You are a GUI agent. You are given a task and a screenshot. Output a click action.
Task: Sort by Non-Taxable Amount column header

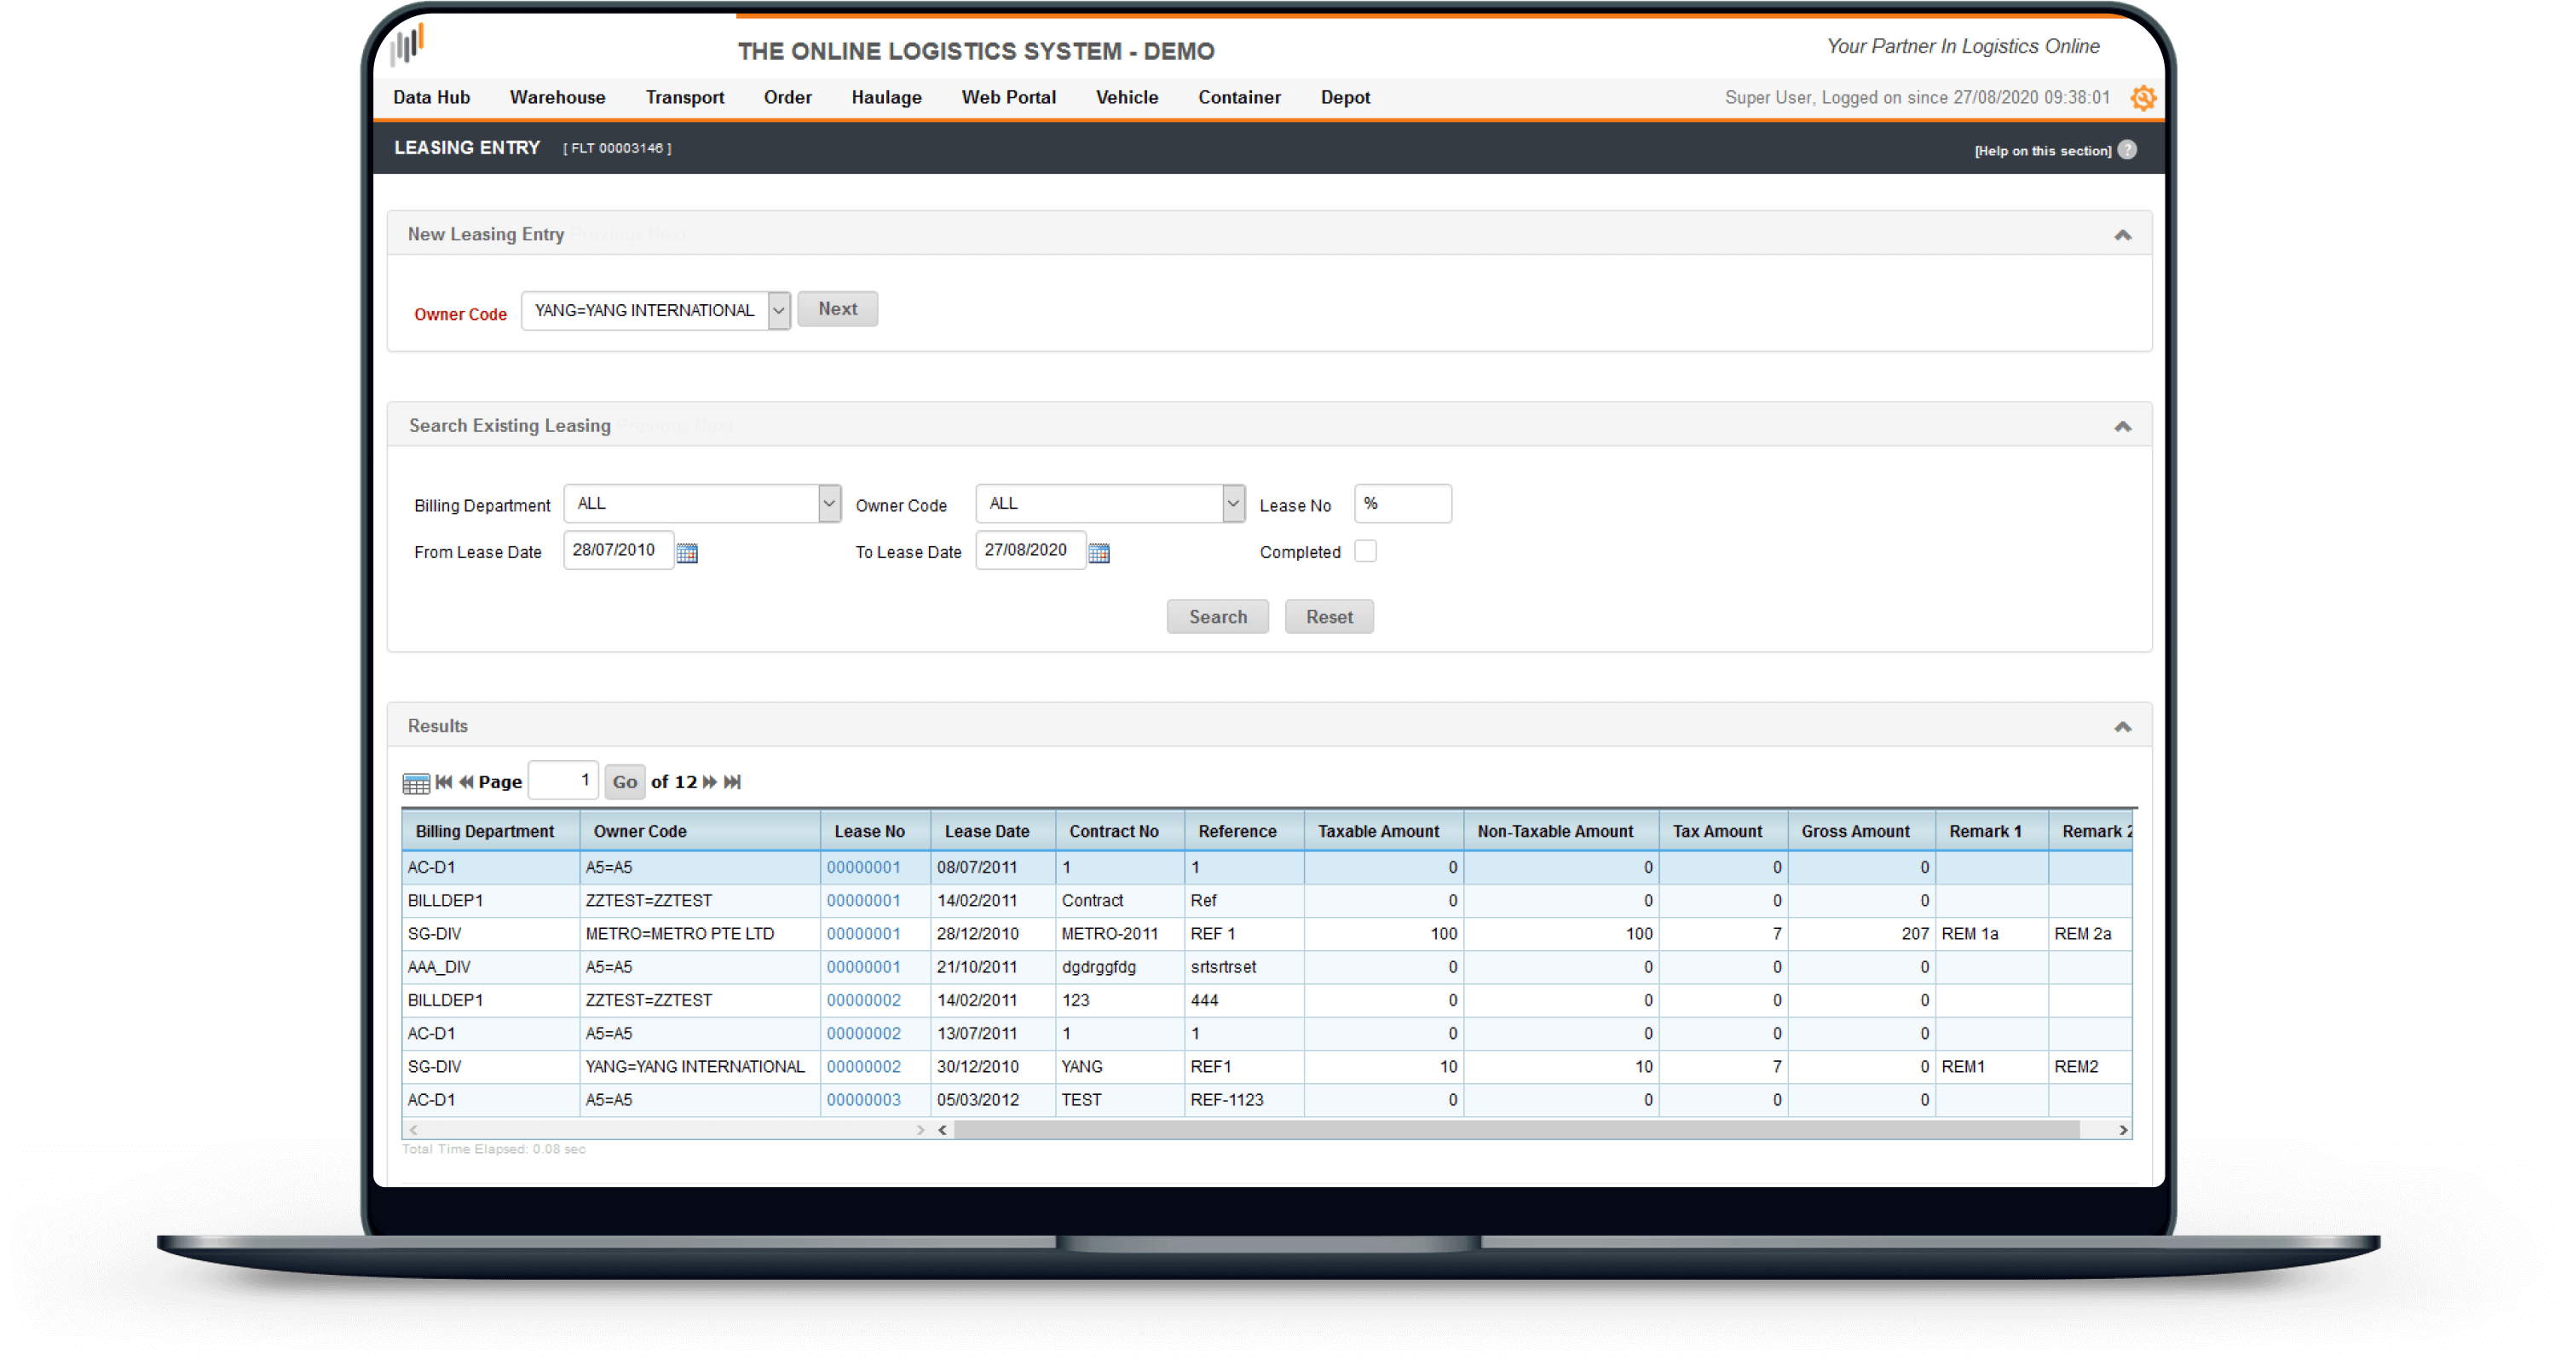coord(1562,832)
